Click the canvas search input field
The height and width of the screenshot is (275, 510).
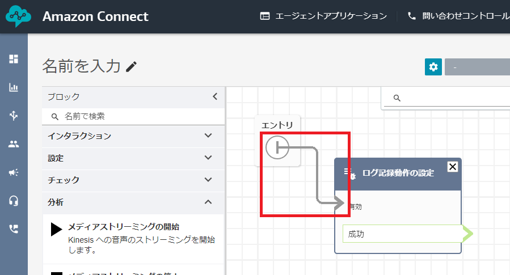point(447,98)
